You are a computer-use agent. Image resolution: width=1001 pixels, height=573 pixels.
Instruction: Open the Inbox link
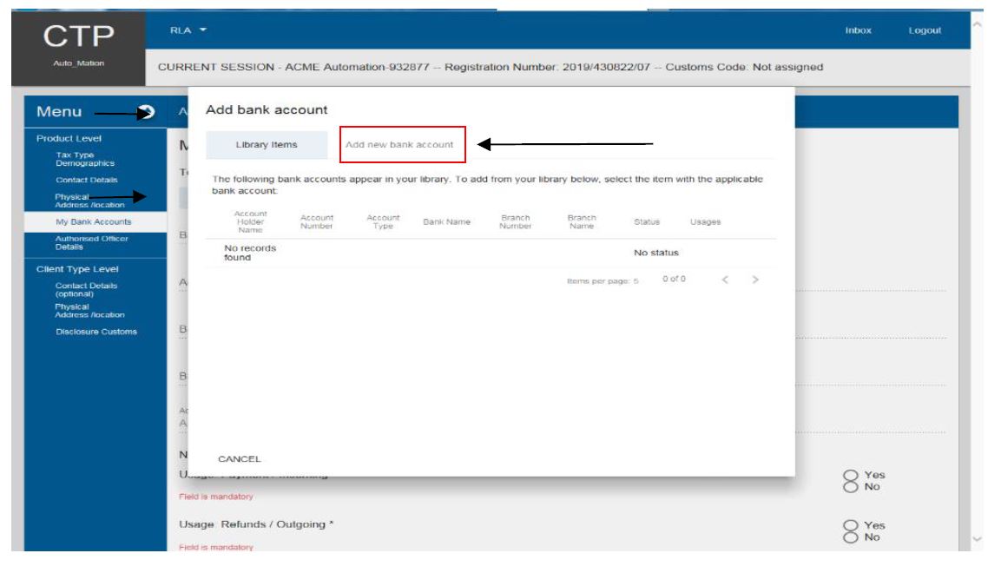pyautogui.click(x=858, y=30)
